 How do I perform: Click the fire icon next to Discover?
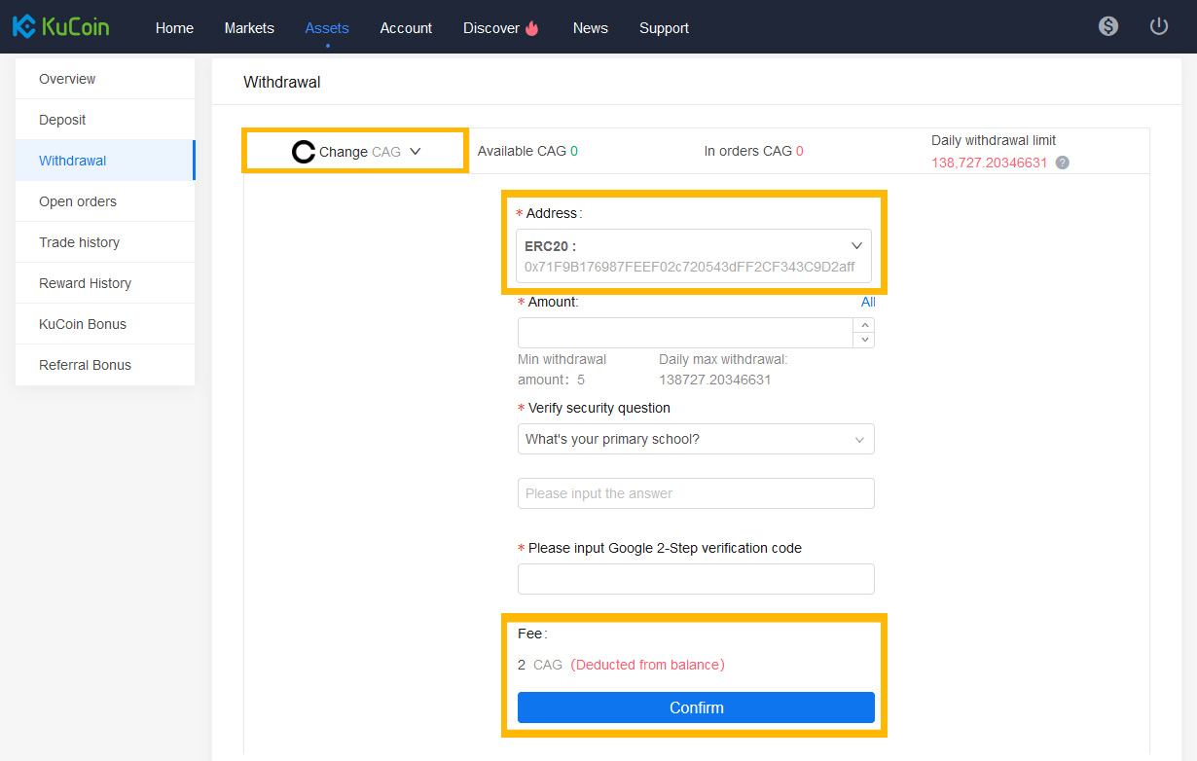531,28
